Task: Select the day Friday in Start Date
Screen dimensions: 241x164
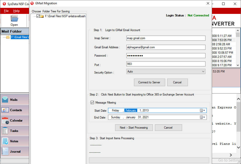Action: (x=115, y=110)
